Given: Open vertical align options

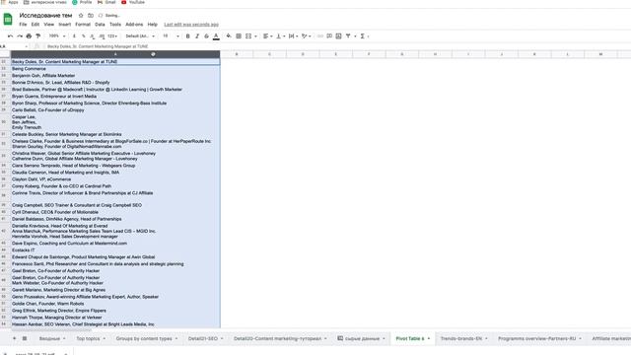Looking at the screenshot, I should 280,36.
